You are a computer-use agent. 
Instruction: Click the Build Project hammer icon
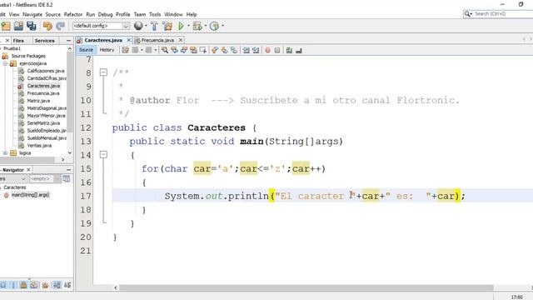(x=154, y=26)
